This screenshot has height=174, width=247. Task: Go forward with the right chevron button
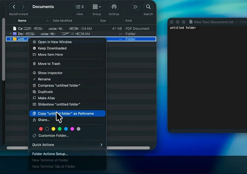[23, 7]
